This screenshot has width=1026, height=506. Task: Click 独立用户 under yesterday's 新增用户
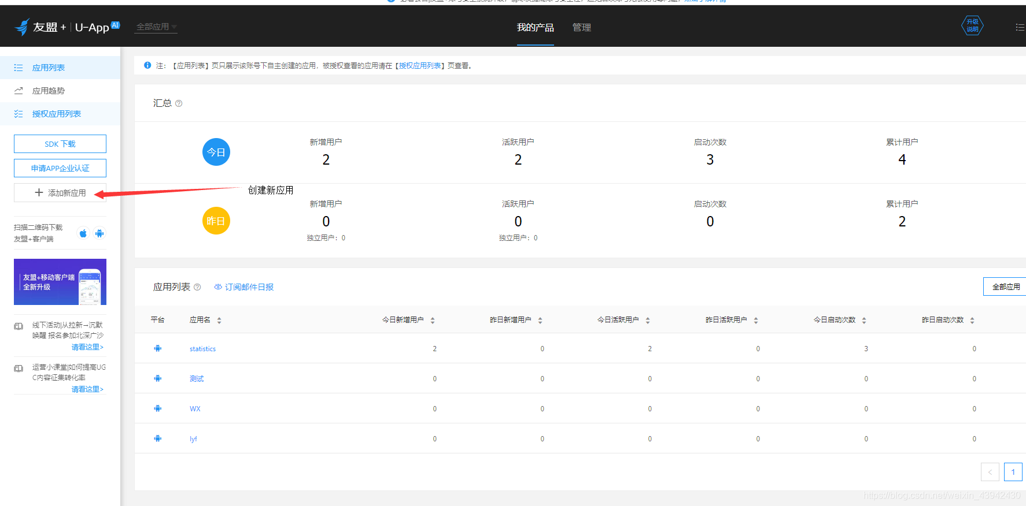tap(326, 238)
